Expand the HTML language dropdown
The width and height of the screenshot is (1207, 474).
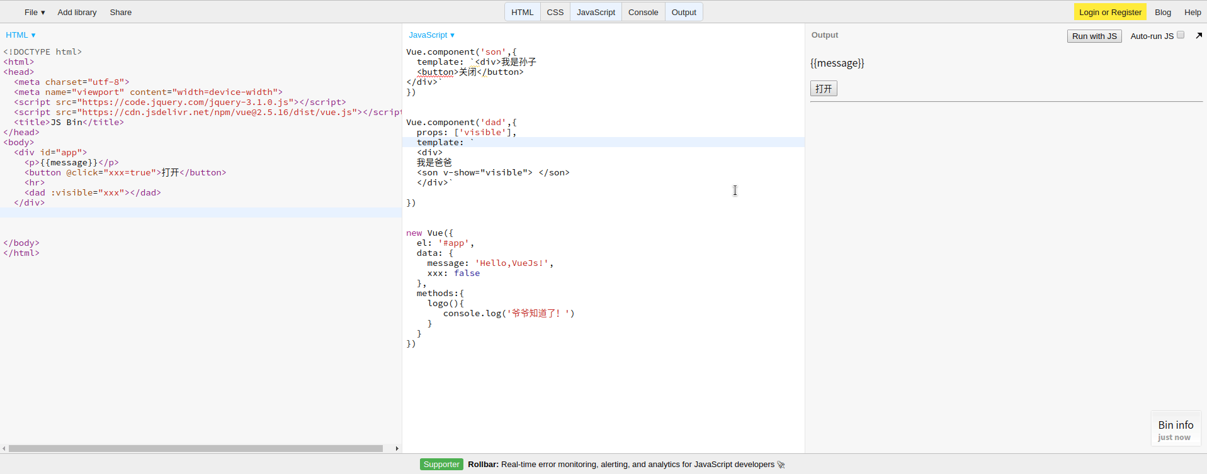(21, 35)
